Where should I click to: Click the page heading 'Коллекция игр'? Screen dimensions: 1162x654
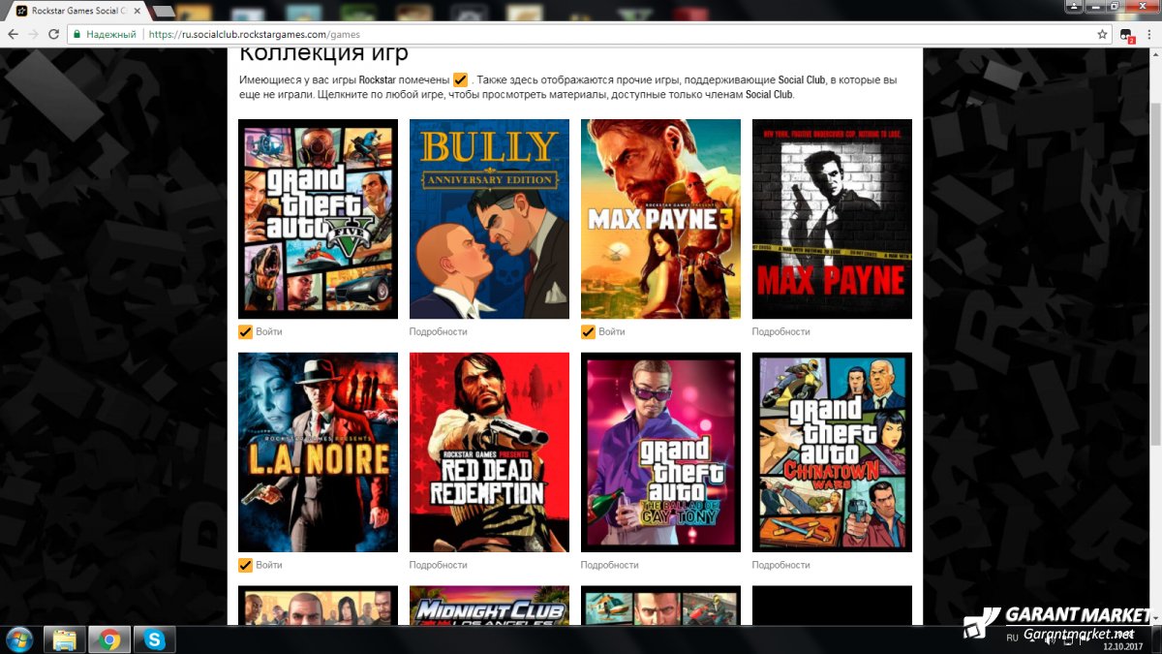pyautogui.click(x=323, y=53)
